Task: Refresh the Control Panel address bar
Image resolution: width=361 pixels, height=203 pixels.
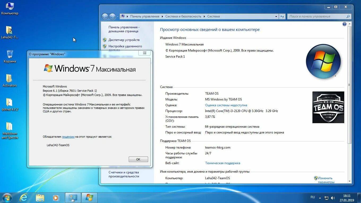Action: (282, 16)
